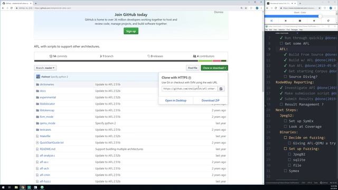Open File Explorer from the taskbar
Viewport: 338px width, 190px height.
[x=16, y=187]
